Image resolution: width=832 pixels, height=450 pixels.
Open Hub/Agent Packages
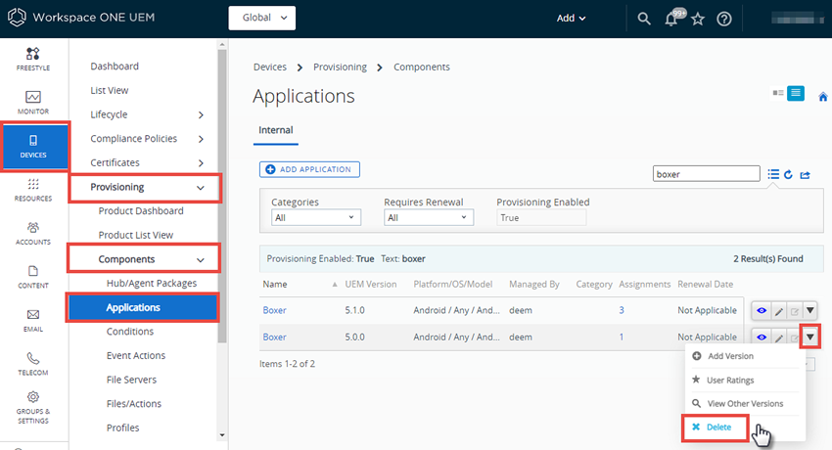[x=152, y=283]
